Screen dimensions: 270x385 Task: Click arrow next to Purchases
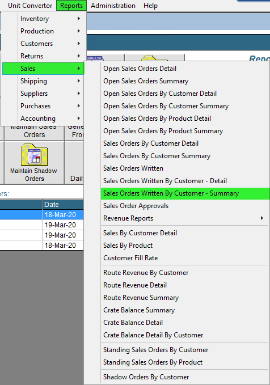(79, 106)
